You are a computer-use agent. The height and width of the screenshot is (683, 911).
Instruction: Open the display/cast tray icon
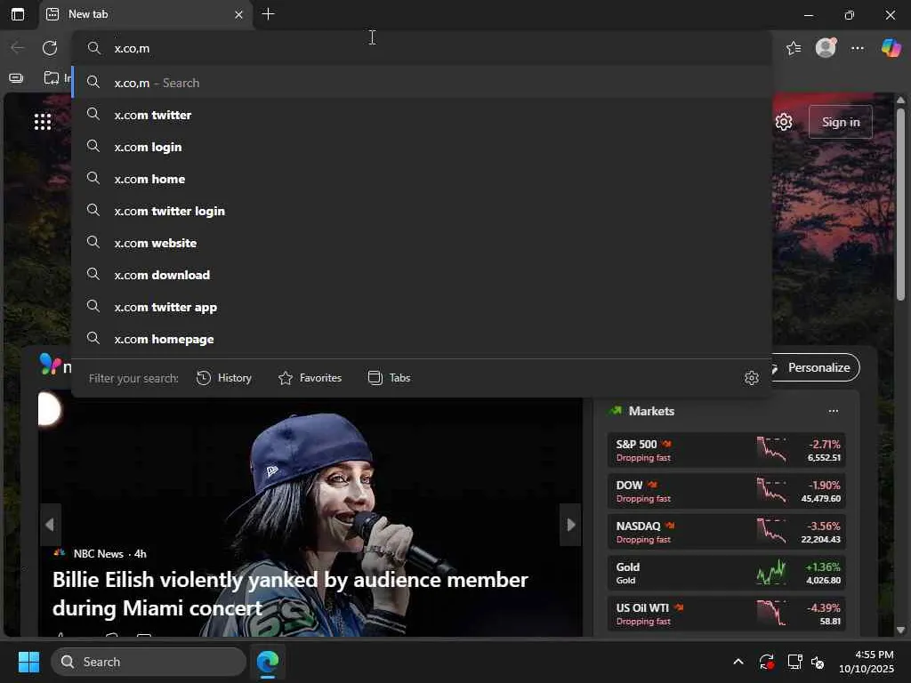(x=794, y=662)
